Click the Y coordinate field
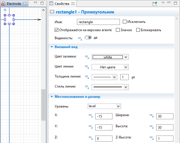 pyautogui.click(x=104, y=127)
